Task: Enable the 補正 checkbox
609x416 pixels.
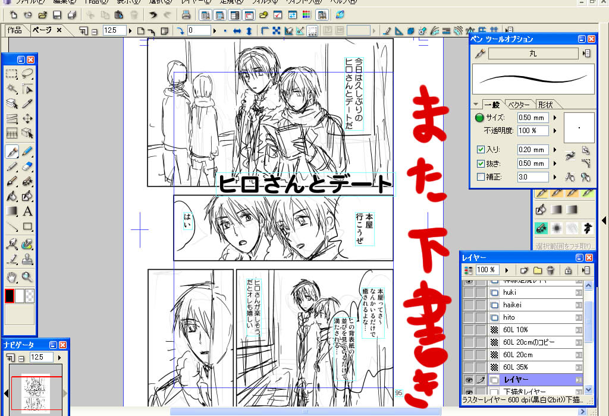Action: coord(481,177)
